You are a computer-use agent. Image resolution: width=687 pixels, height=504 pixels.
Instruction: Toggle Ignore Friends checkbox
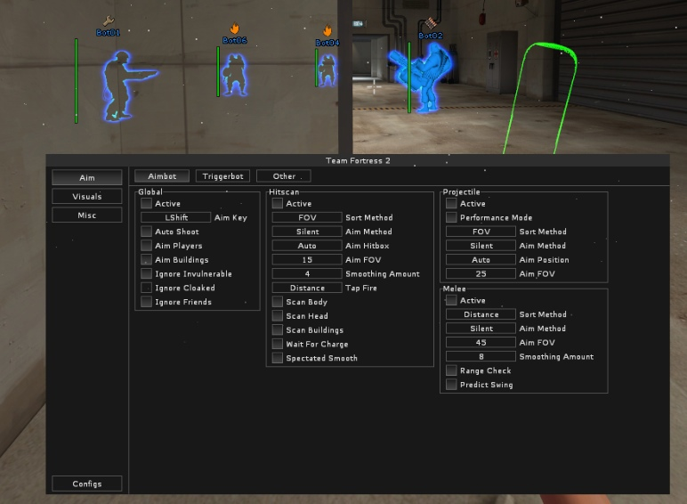(x=146, y=302)
